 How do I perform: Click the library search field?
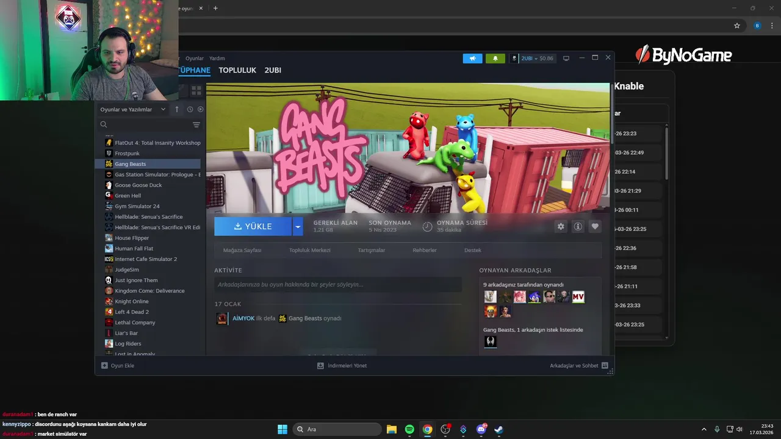[x=145, y=124]
